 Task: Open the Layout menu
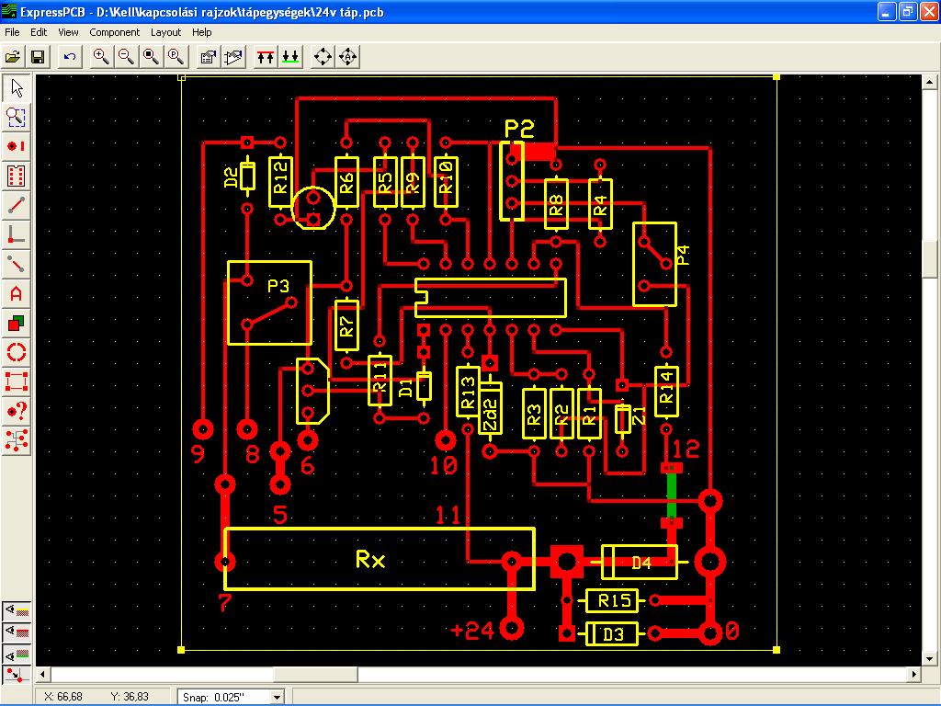[x=165, y=32]
